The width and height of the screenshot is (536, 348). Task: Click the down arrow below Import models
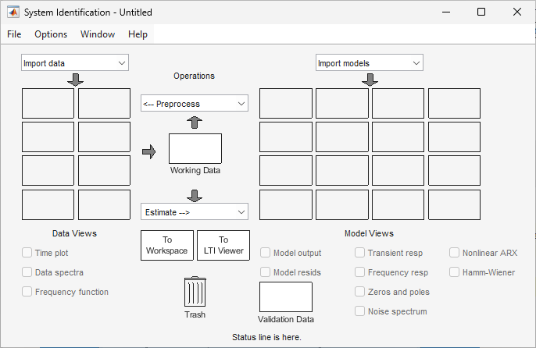click(370, 80)
